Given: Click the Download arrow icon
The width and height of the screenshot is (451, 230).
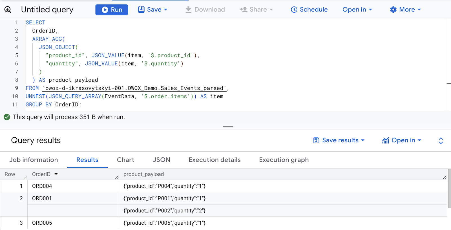Looking at the screenshot, I should tap(188, 10).
